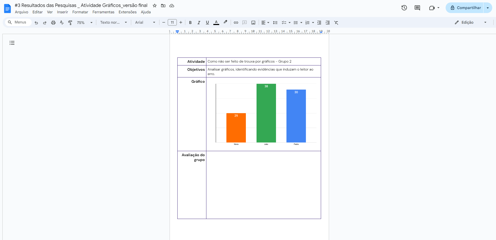Open version history clock icon
The width and height of the screenshot is (496, 240).
click(x=404, y=8)
